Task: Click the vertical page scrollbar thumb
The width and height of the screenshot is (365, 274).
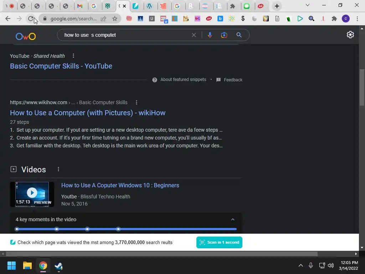Action: (x=362, y=87)
